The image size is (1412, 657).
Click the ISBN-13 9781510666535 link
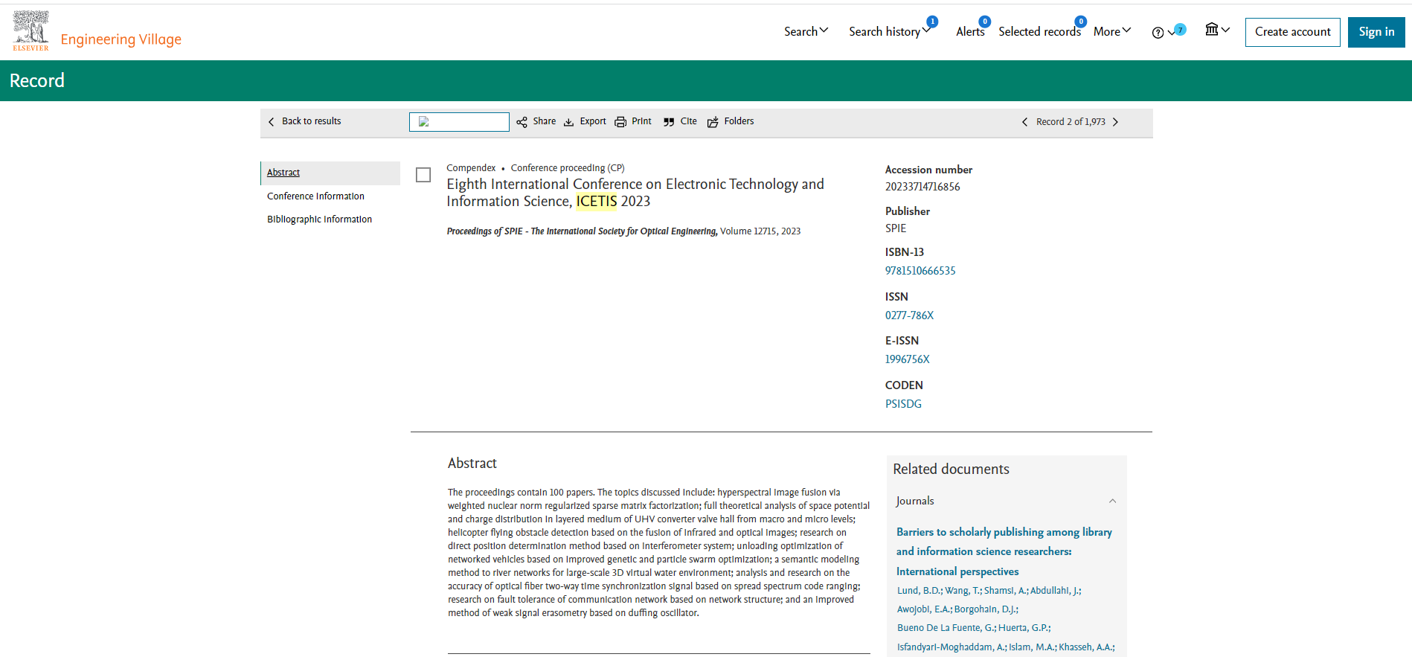920,271
